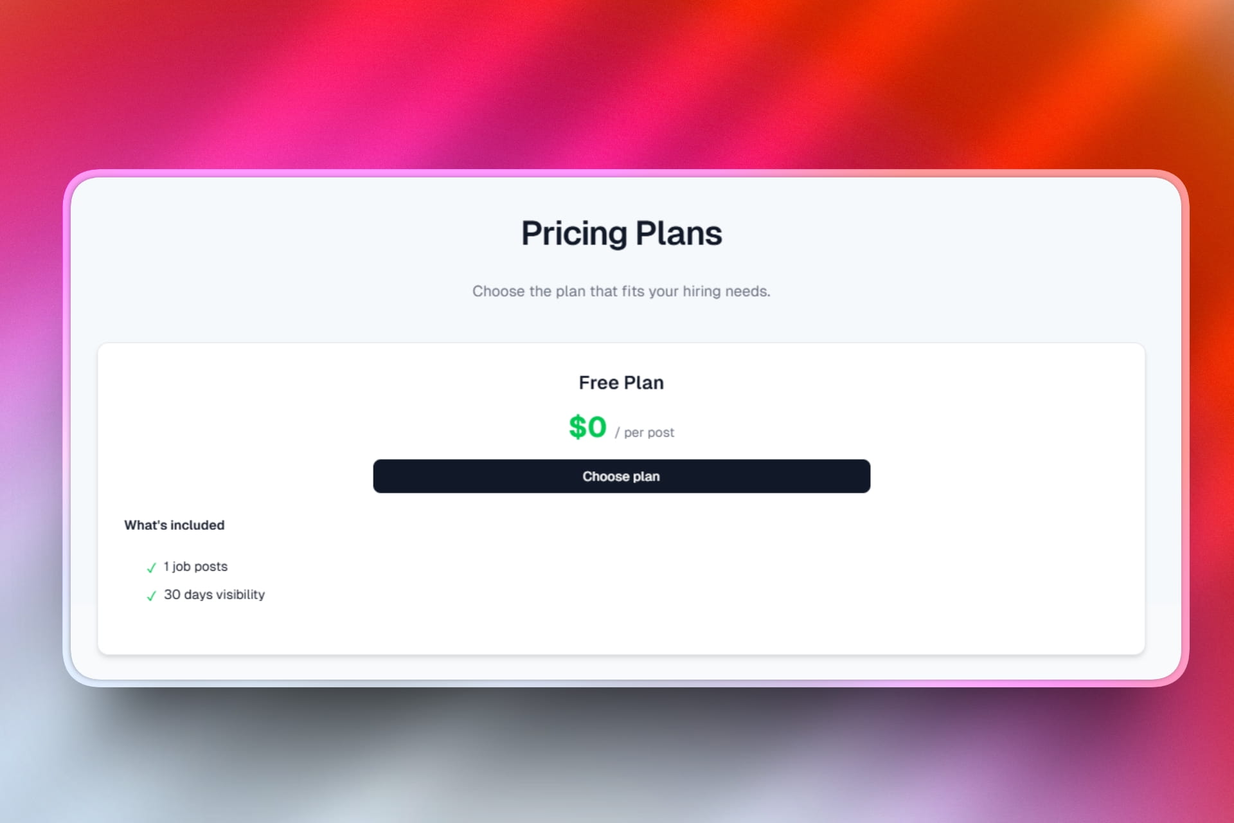Click the green checkmark beside 30 days visibility

152,596
